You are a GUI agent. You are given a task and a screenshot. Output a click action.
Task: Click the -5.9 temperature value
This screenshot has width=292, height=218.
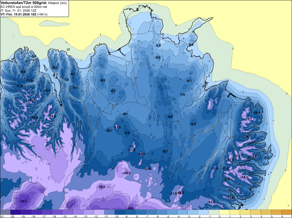tap(34, 56)
